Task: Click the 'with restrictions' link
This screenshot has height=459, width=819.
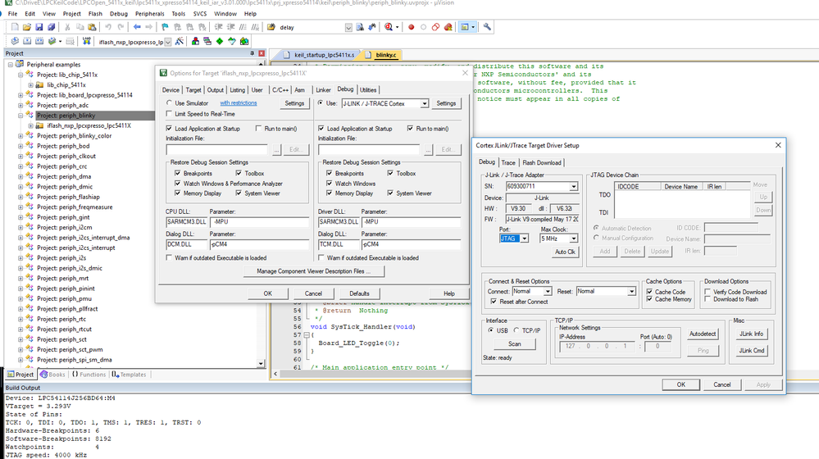Action: coord(238,103)
